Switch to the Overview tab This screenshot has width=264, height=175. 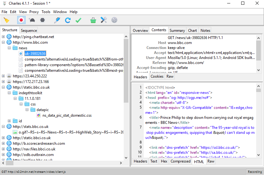coord(140,31)
